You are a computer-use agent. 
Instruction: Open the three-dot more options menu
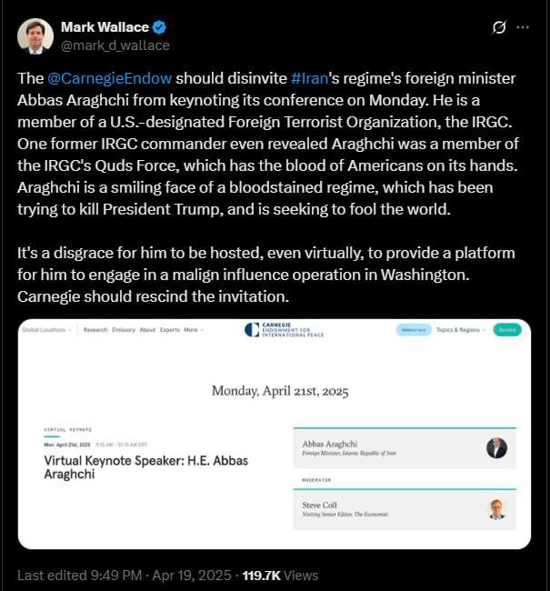point(523,27)
